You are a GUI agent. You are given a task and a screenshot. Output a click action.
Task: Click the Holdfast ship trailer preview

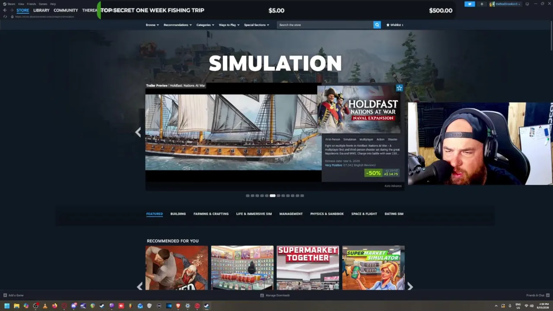[x=233, y=132]
